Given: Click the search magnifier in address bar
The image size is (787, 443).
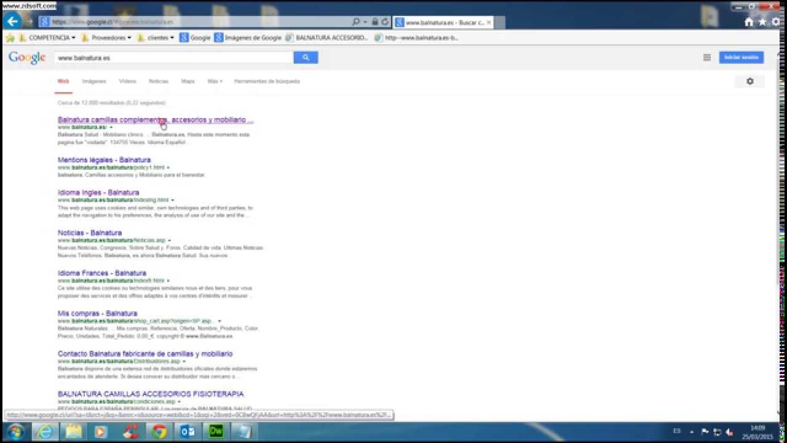Looking at the screenshot, I should (x=356, y=22).
